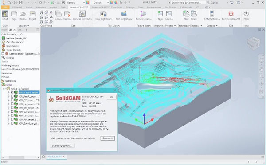
Task: Open the Generic material dropdown in title bar
Action: click(76, 3)
